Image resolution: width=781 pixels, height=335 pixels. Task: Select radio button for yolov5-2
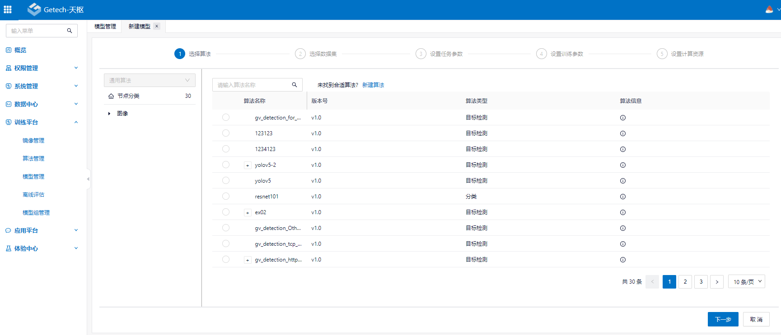click(x=226, y=165)
